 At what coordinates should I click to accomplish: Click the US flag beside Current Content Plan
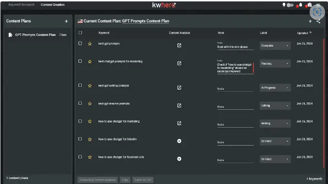[x=80, y=21]
